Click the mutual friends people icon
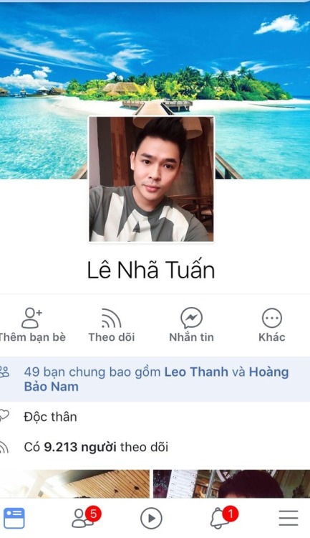Screen dimensions: 310x538 [4, 372]
